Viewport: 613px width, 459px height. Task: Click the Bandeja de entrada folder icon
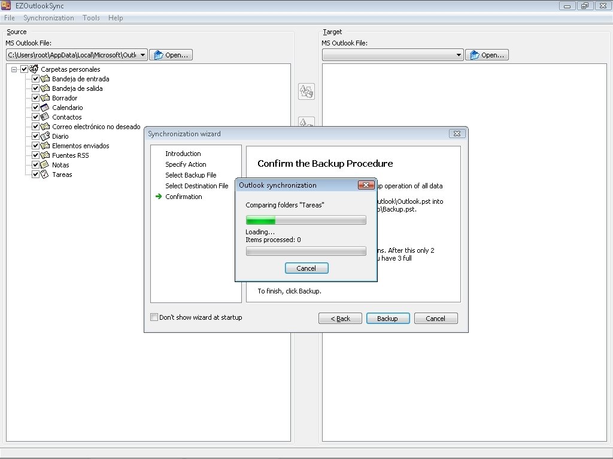tap(45, 79)
